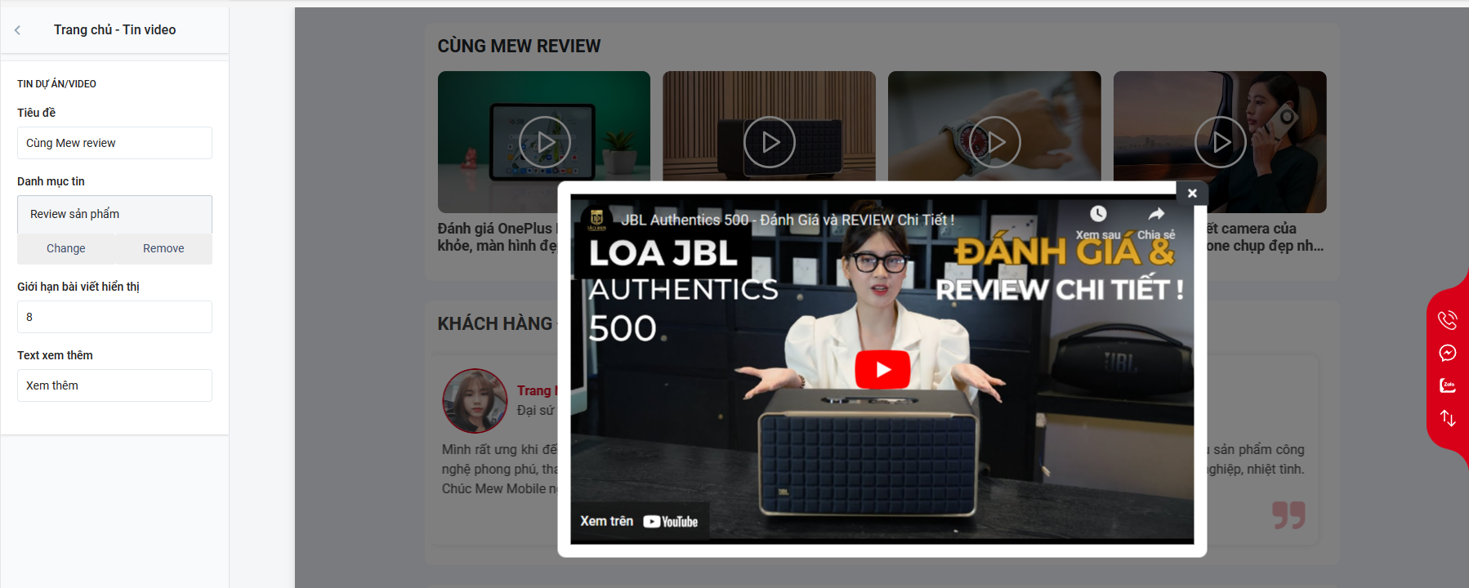Open the Messenger chat icon in the red sidebar

tap(1448, 353)
